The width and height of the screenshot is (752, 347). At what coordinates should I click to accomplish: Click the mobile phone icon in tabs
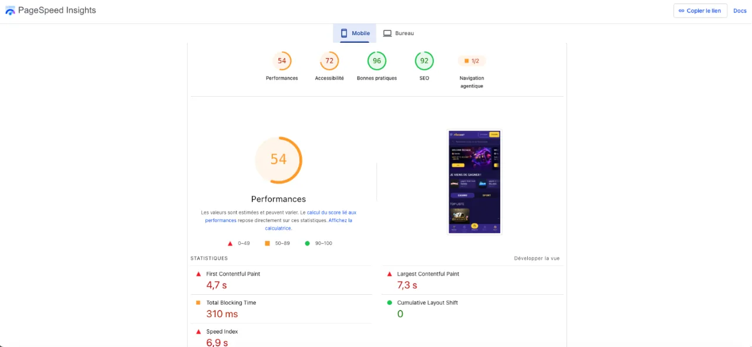pyautogui.click(x=344, y=33)
